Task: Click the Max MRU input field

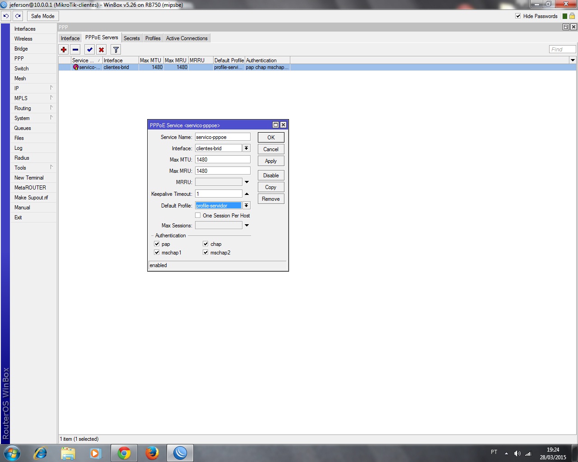Action: click(x=223, y=171)
